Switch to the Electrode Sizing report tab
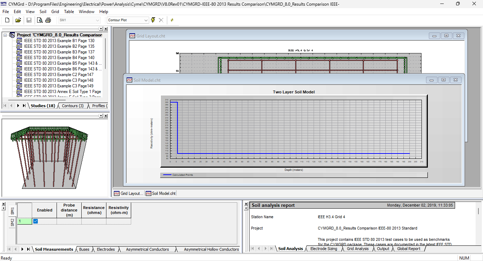This screenshot has width=483, height=261. (324, 249)
